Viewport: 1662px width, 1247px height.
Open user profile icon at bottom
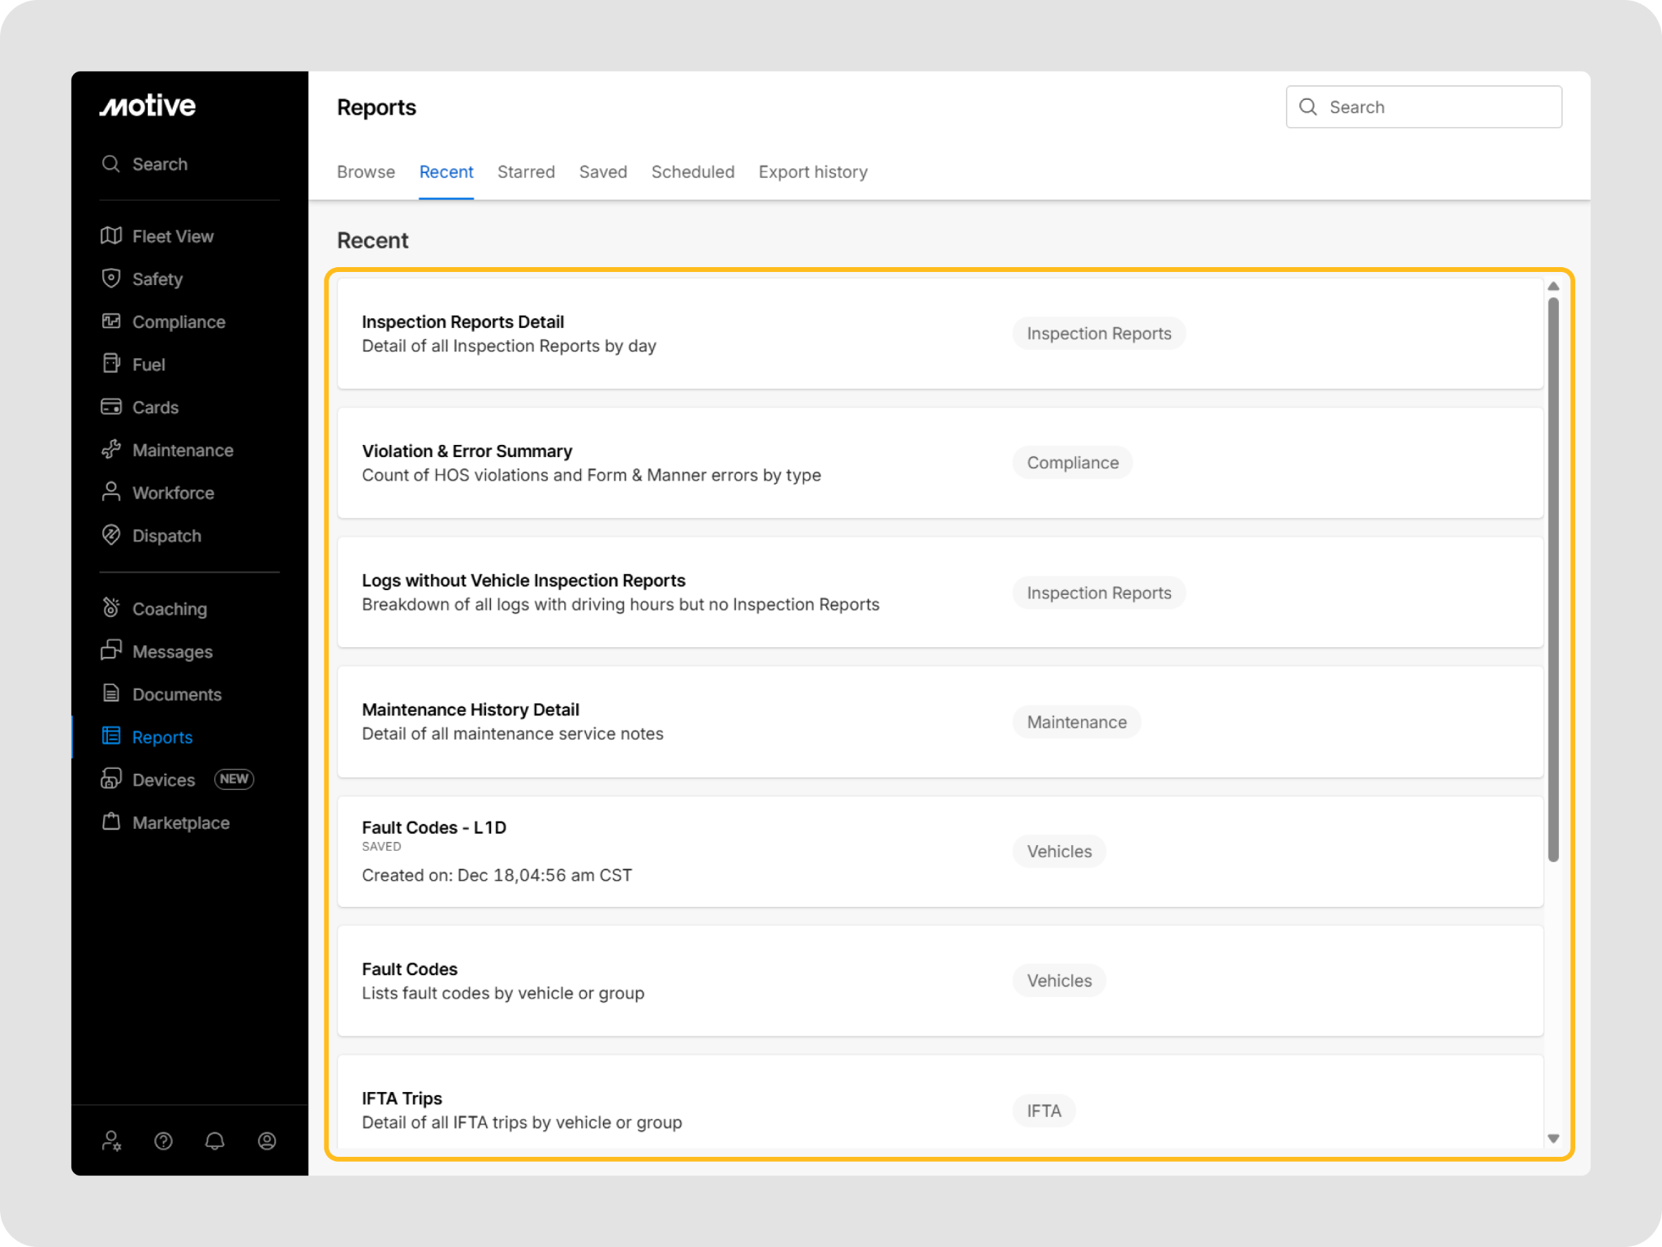267,1141
